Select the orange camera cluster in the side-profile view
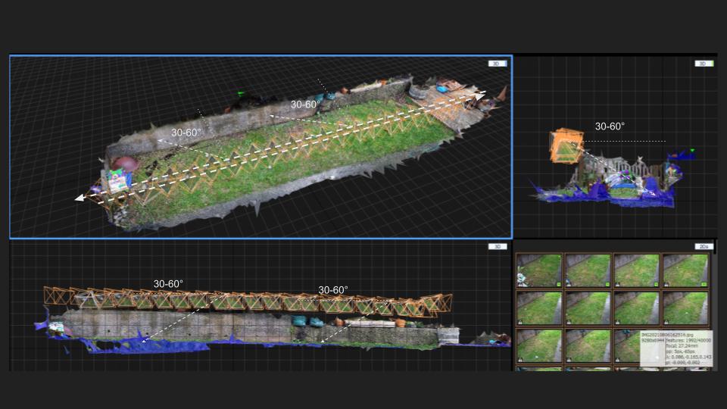Image resolution: width=727 pixels, height=409 pixels. pyautogui.click(x=566, y=146)
